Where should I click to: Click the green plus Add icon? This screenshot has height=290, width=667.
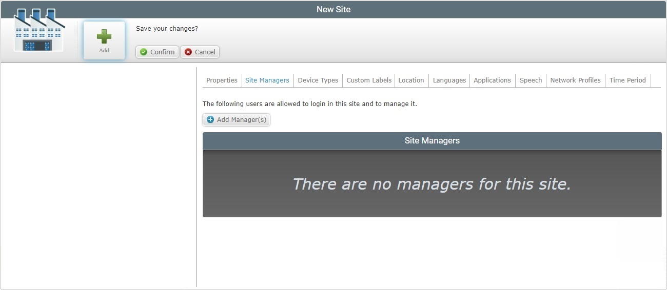[x=104, y=40]
